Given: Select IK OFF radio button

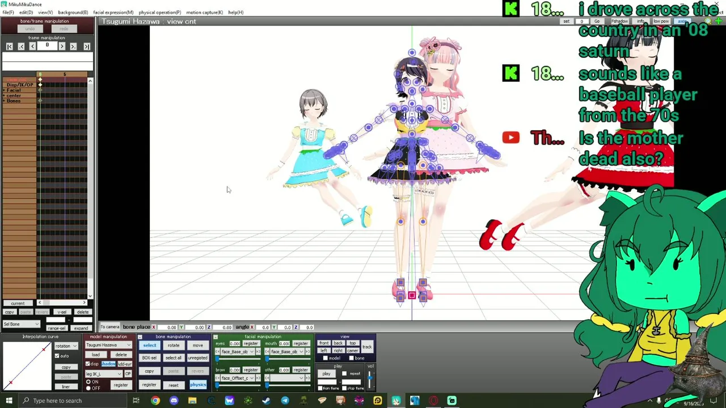Looking at the screenshot, I should point(88,388).
